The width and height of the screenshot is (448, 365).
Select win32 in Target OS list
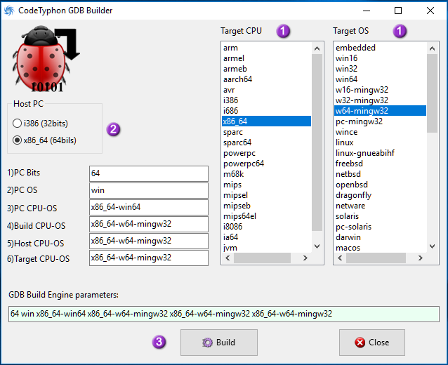(381, 69)
